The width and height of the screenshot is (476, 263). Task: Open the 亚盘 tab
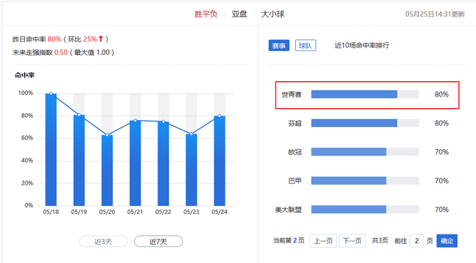pyautogui.click(x=239, y=14)
